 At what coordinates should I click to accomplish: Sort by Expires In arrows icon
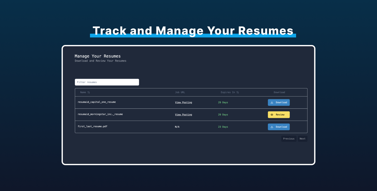pyautogui.click(x=238, y=92)
